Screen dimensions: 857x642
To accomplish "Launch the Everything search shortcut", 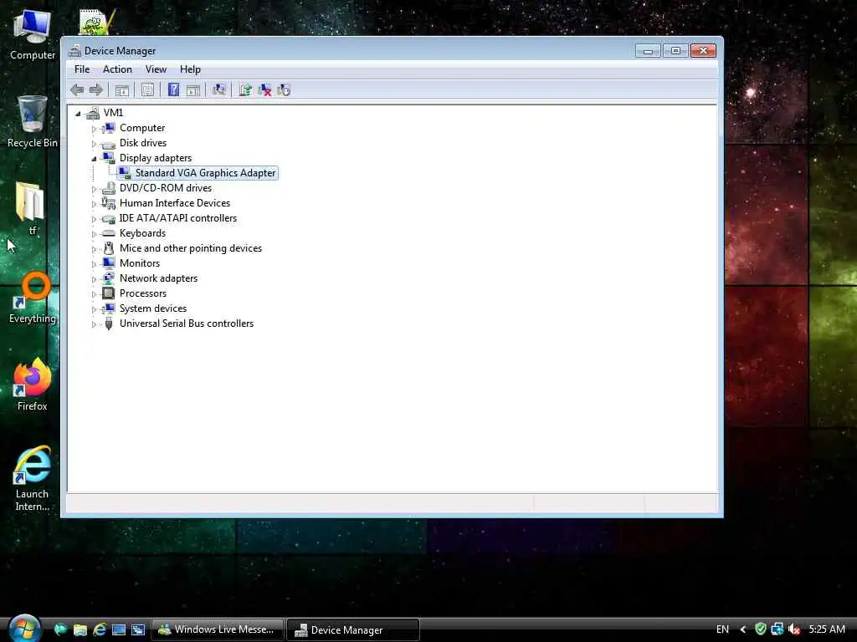I will click(33, 298).
